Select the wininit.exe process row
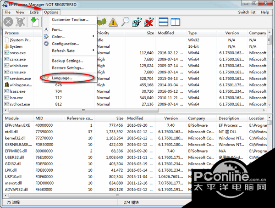This screenshot has width=275, height=208. click(x=135, y=66)
